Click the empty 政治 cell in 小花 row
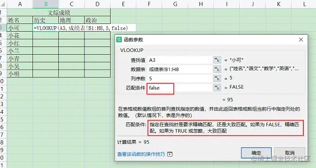 98,36
